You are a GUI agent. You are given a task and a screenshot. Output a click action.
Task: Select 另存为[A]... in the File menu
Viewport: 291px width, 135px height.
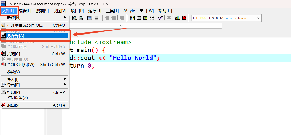[35, 36]
